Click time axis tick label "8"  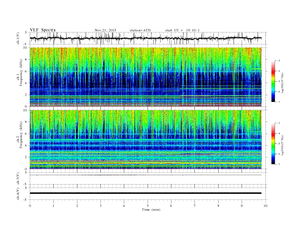tap(218, 206)
